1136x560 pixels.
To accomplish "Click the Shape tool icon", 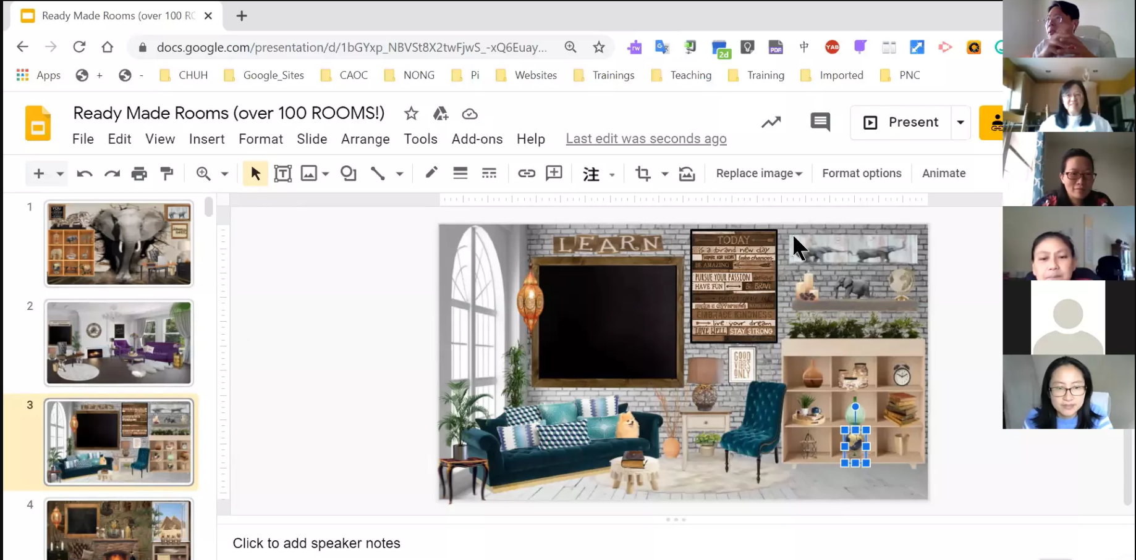I will 349,174.
